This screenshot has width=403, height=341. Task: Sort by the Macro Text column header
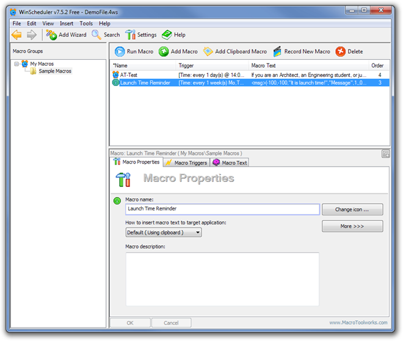coord(308,65)
